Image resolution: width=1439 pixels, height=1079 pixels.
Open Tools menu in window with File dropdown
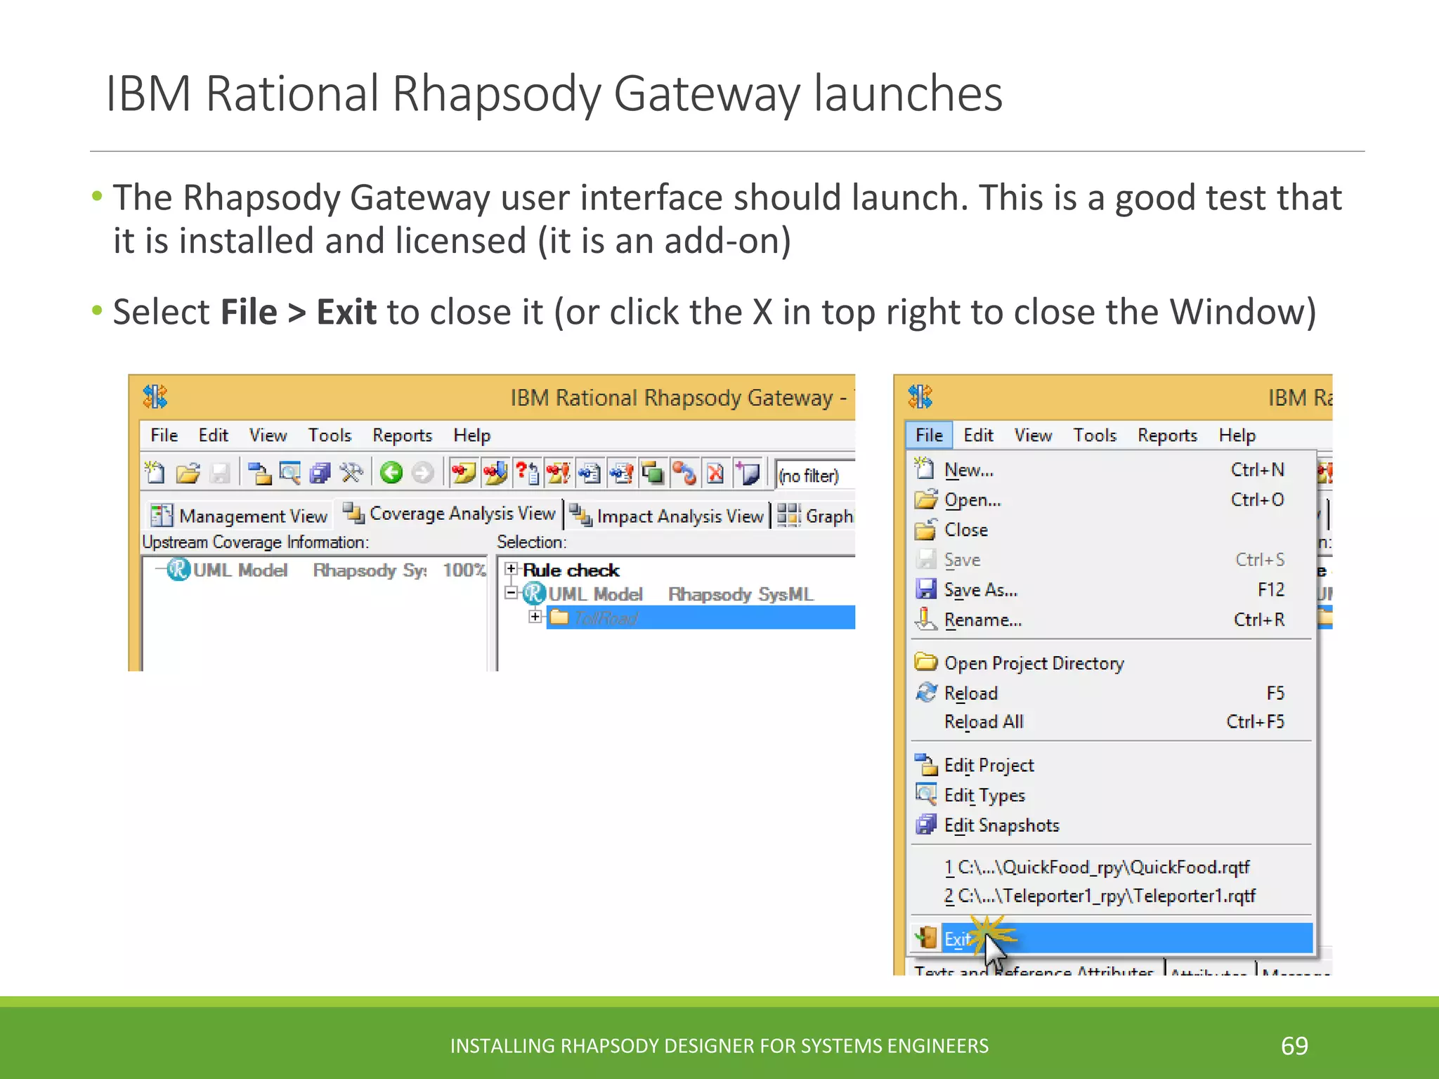pos(1095,436)
